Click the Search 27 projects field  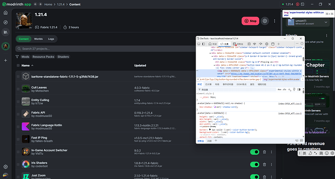click(105, 49)
